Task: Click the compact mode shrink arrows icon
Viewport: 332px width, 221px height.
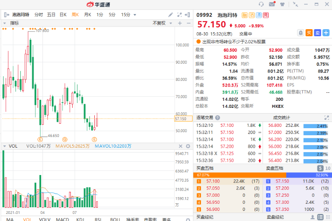Action: [295, 4]
